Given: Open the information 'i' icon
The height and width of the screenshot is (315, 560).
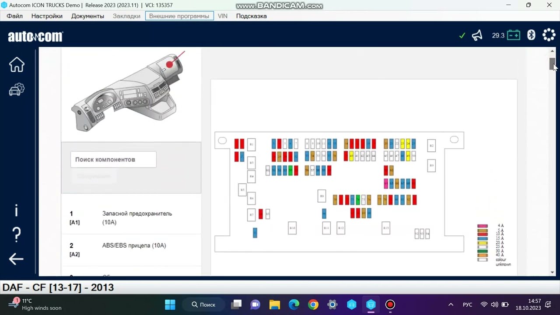Looking at the screenshot, I should click(x=17, y=210).
